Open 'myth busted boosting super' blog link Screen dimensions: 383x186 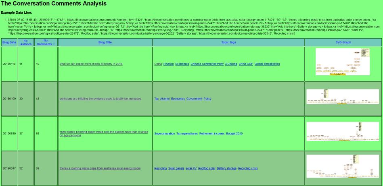104,134
